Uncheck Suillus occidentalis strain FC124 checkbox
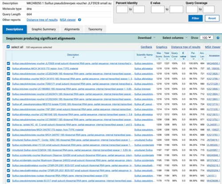The image size is (222, 184). pyautogui.click(x=8, y=145)
